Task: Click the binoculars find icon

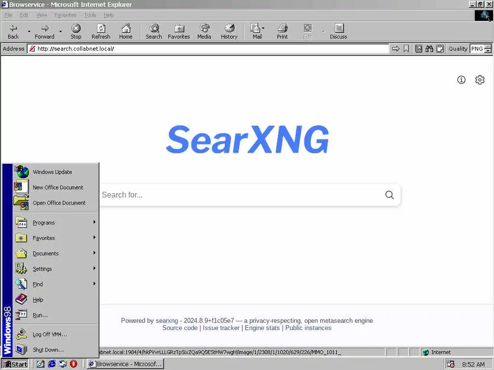Action: pyautogui.click(x=429, y=49)
